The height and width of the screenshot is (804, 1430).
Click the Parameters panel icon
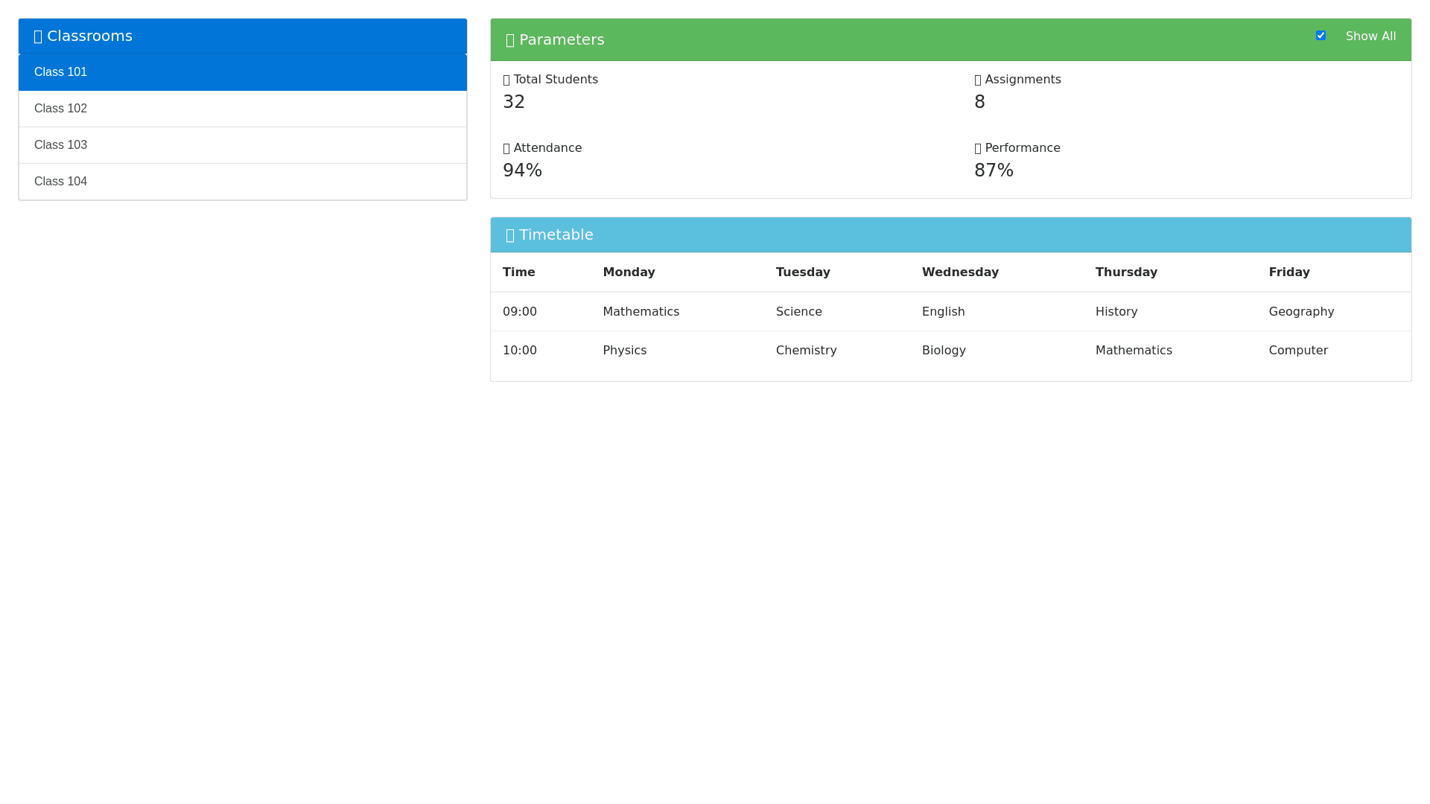coord(510,40)
